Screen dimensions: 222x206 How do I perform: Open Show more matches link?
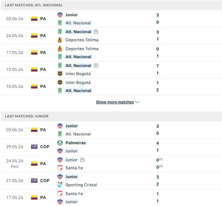pyautogui.click(x=115, y=102)
